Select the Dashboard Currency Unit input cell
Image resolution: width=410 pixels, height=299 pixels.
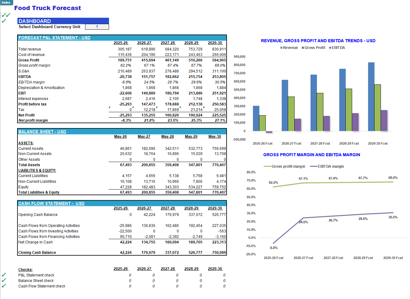97,27
